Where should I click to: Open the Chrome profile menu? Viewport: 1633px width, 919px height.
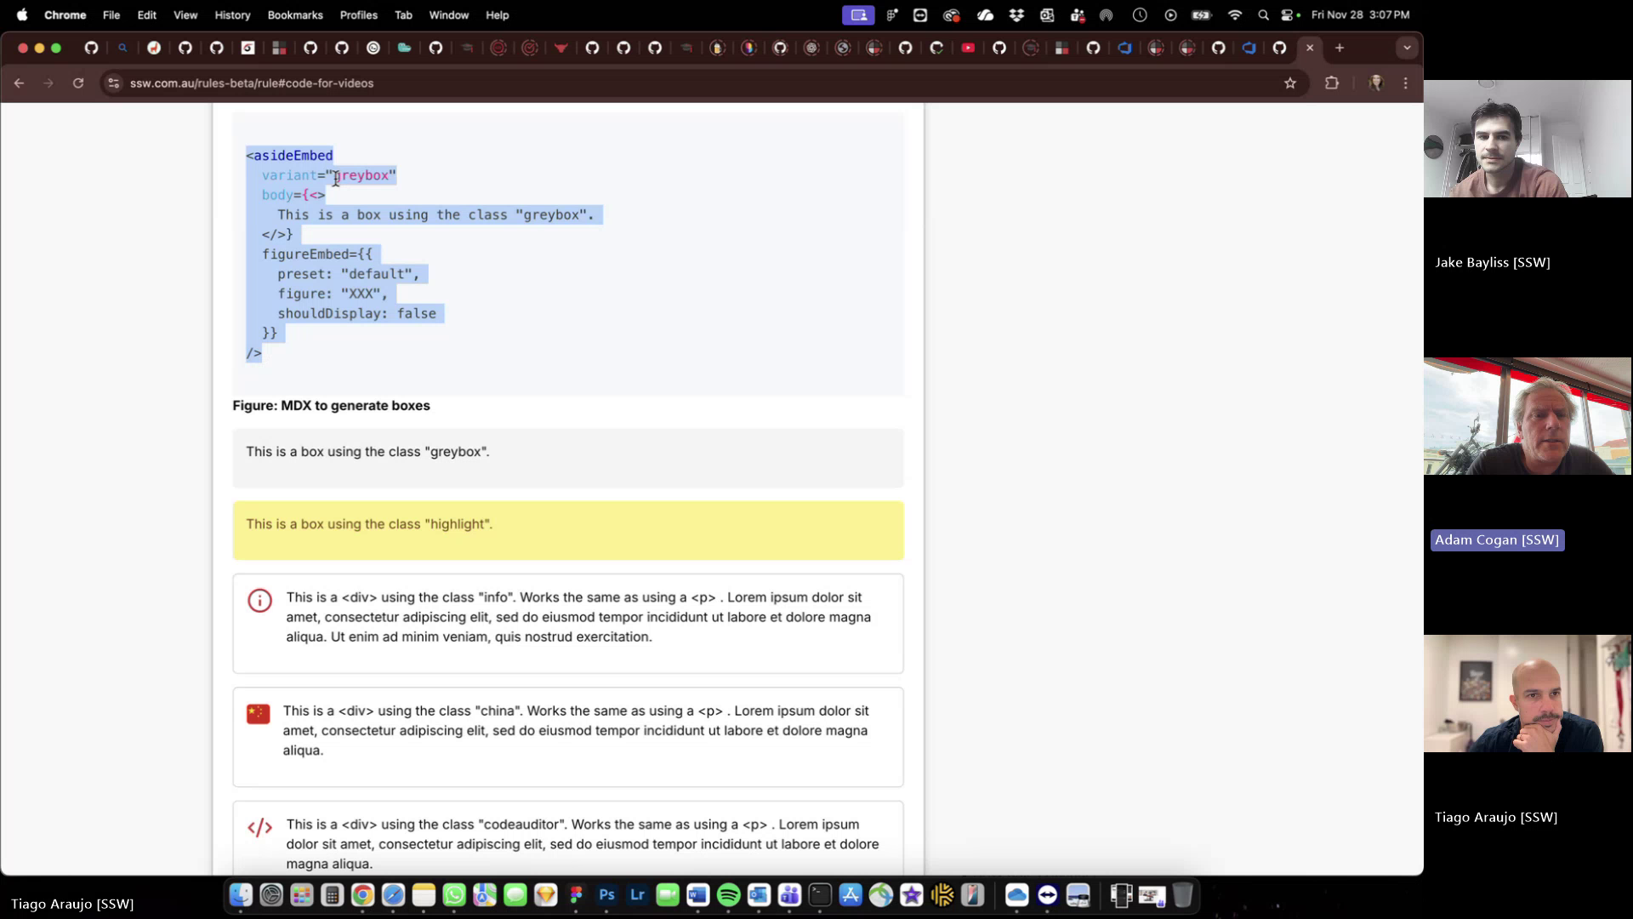pyautogui.click(x=1376, y=83)
